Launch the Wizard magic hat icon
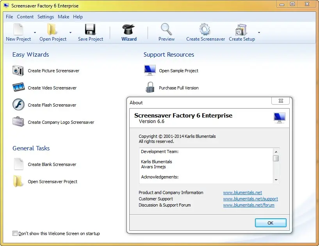The width and height of the screenshot is (319, 246). pos(128,29)
